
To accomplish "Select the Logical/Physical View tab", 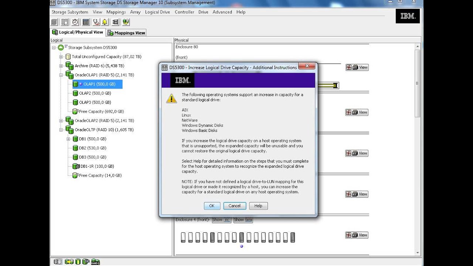I will pos(78,32).
